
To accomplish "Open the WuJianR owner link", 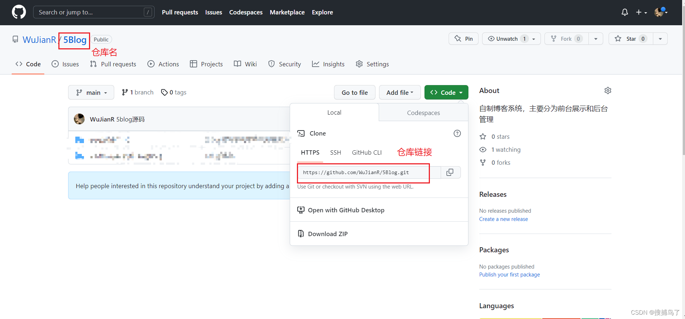I will (39, 40).
